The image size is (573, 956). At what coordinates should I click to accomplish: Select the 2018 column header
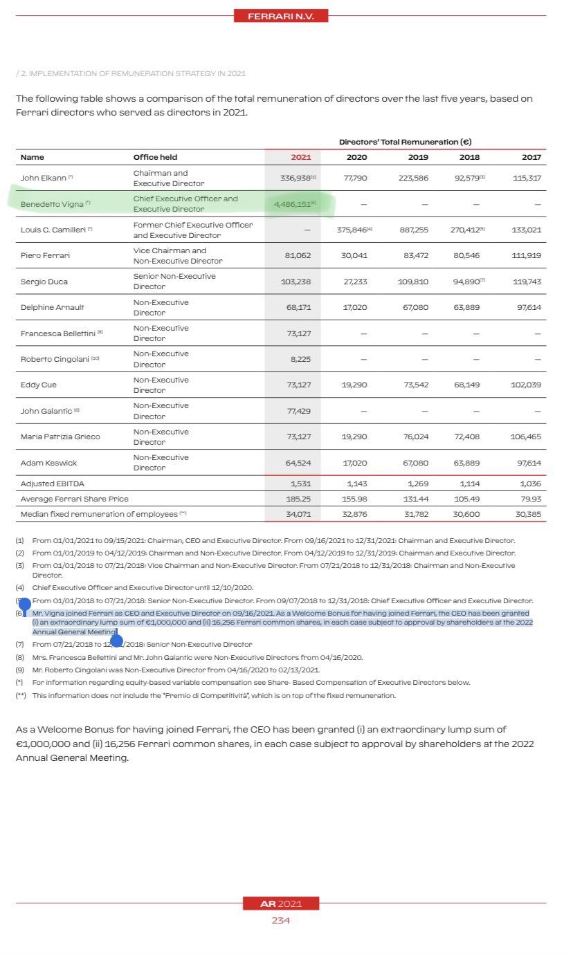pos(469,157)
